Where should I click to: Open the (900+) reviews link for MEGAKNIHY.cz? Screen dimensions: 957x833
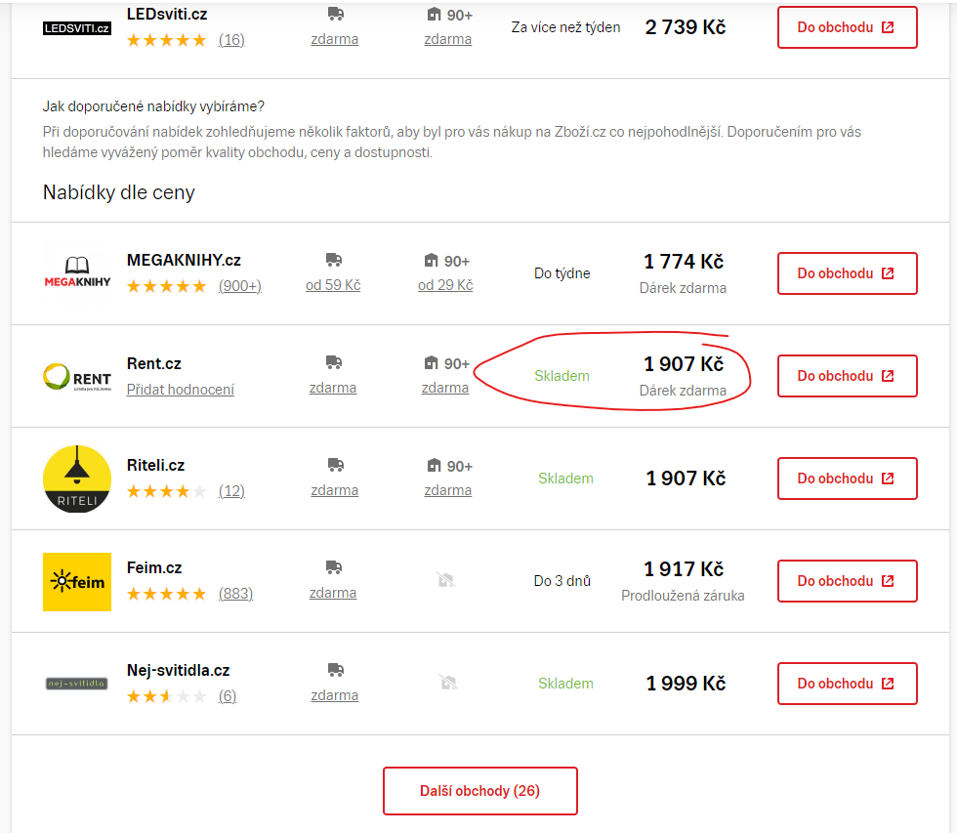point(239,286)
